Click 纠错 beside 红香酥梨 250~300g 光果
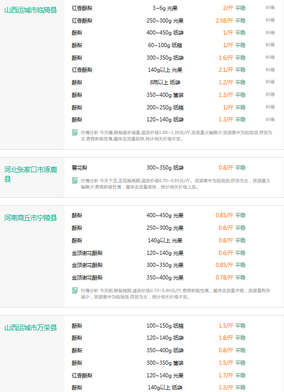284x392 pixels. pyautogui.click(x=270, y=20)
